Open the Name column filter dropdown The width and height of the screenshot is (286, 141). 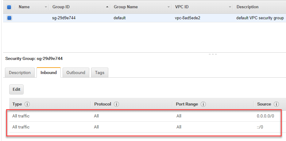(x=46, y=7)
